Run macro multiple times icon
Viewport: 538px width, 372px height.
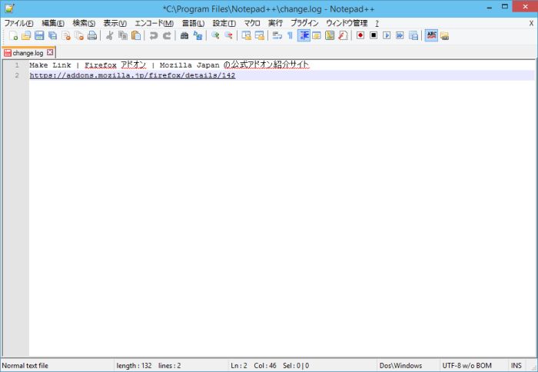400,35
